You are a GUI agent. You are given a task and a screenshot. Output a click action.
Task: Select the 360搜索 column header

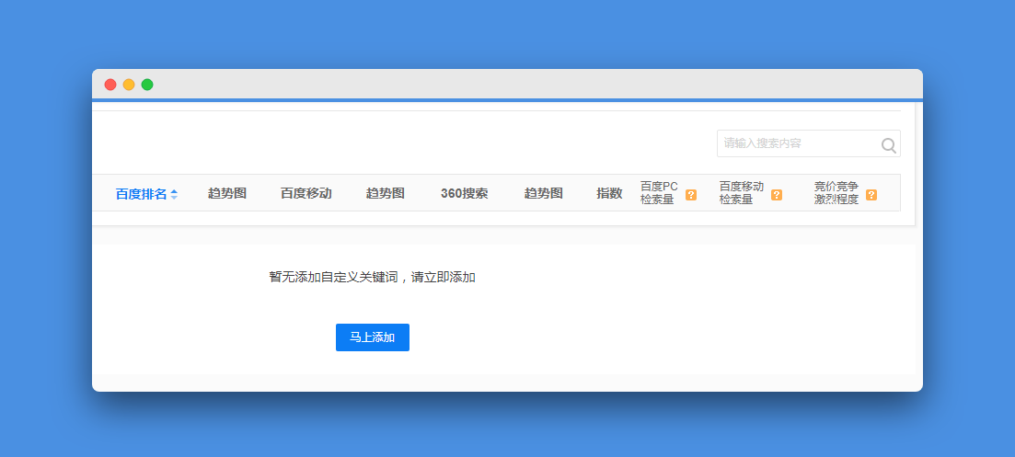pyautogui.click(x=464, y=193)
